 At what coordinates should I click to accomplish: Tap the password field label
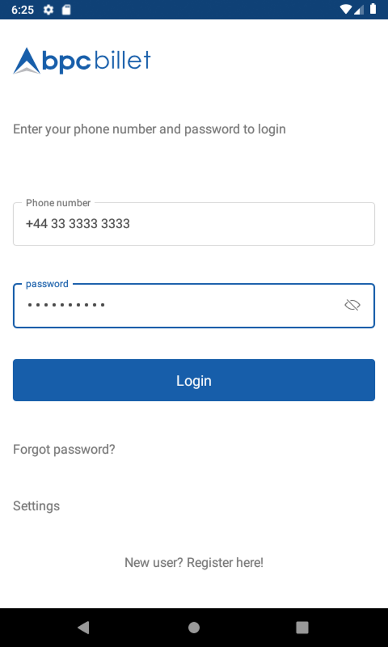[47, 284]
